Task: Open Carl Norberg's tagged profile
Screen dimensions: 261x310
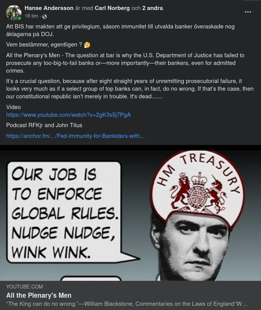Action: point(112,8)
